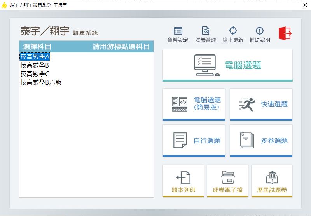Close the 主選單 window
311x216 pixels.
click(305, 5)
